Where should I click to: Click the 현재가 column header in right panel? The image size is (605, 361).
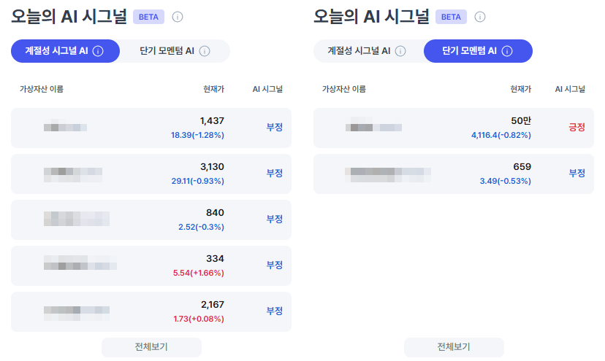point(520,89)
